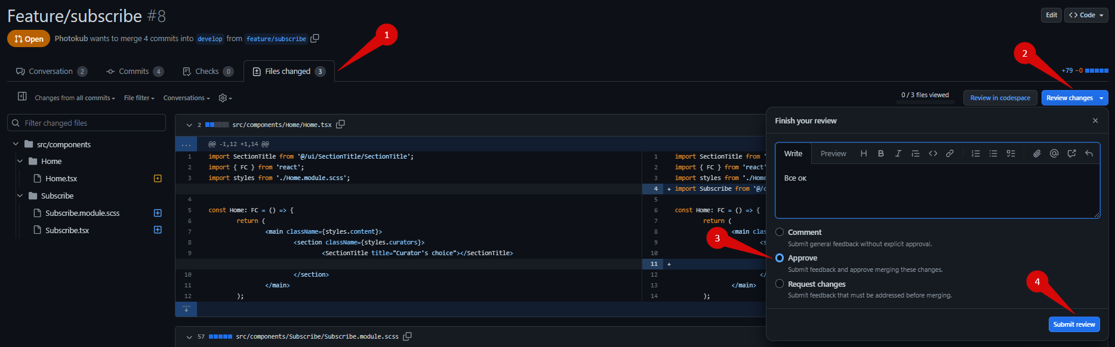The image size is (1115, 347).
Task: Collapse the Subscribe.module.scss diff section
Action: point(189,337)
